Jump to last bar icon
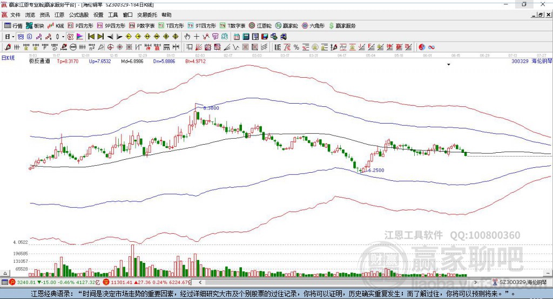553x299 pixels. [100, 37]
